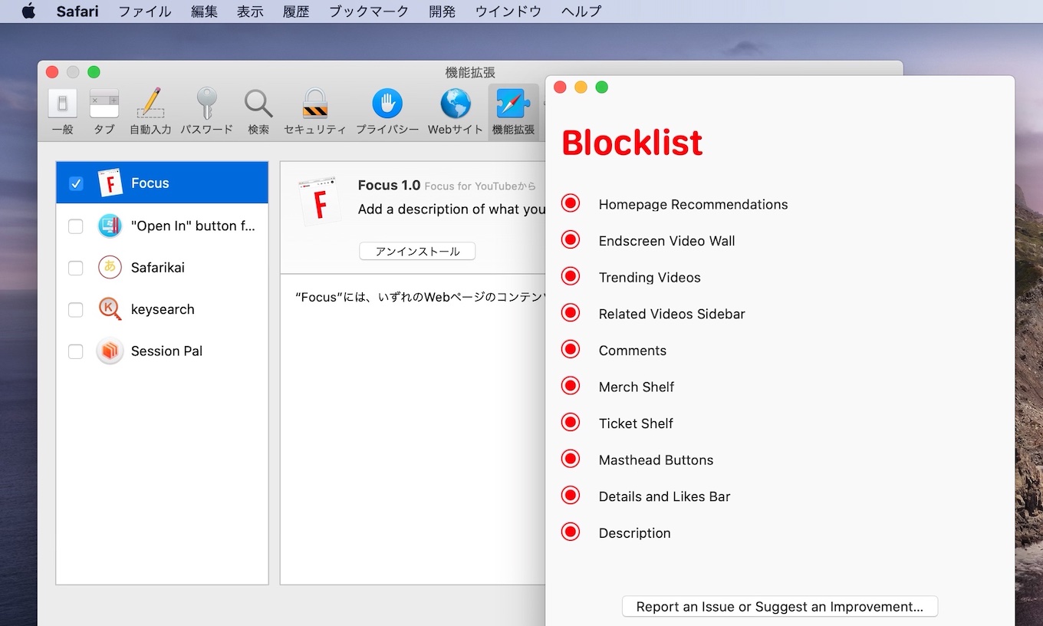Click the keysearch extension icon

point(110,309)
